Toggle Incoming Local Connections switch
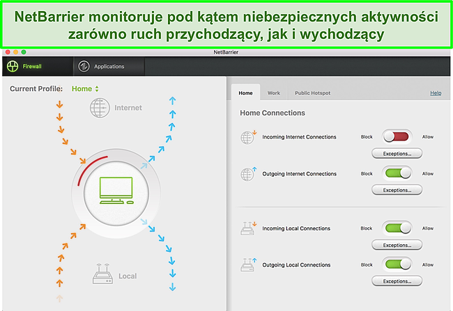 (x=397, y=228)
